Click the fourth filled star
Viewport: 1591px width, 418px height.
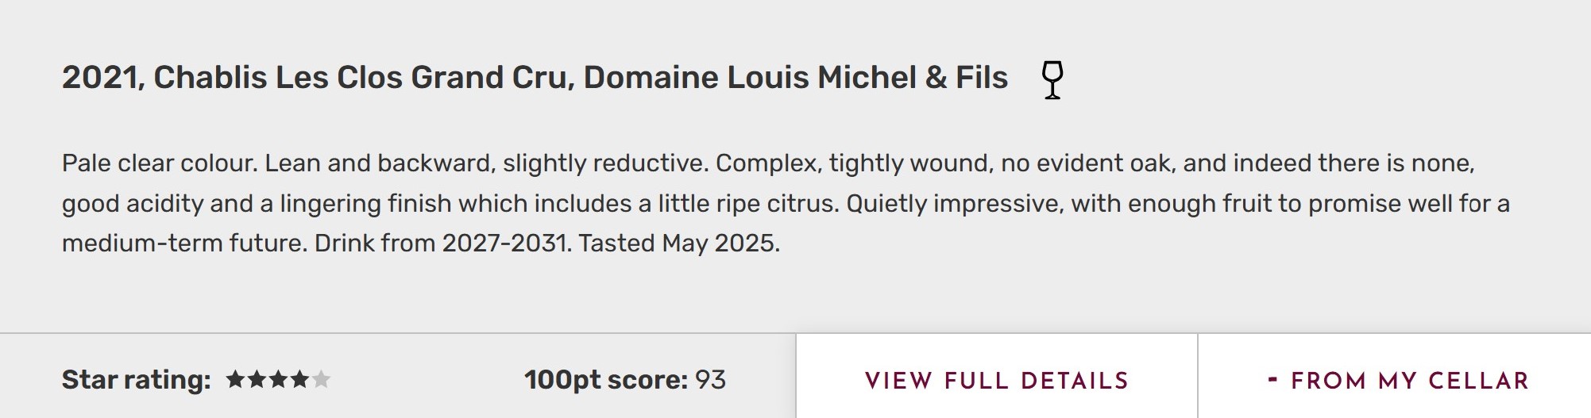pyautogui.click(x=299, y=380)
